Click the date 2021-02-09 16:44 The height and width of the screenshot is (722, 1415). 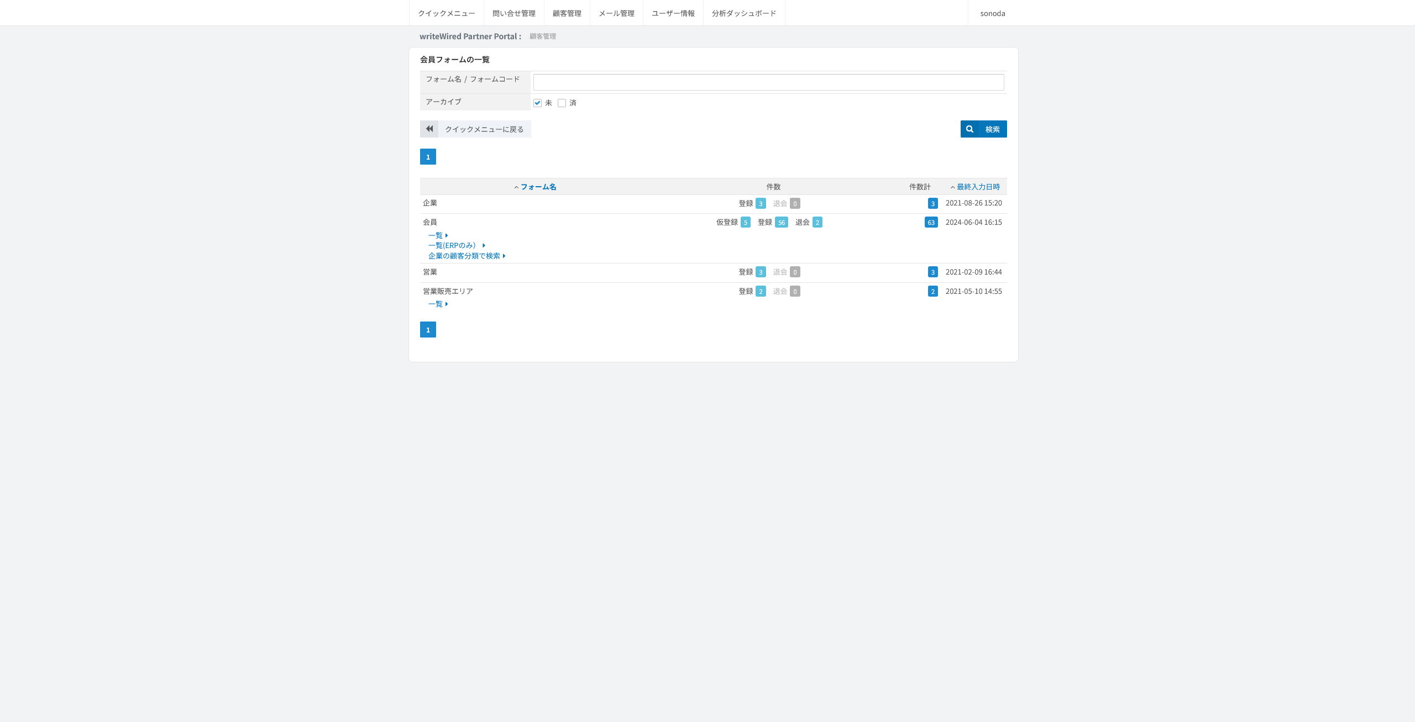[x=973, y=272]
